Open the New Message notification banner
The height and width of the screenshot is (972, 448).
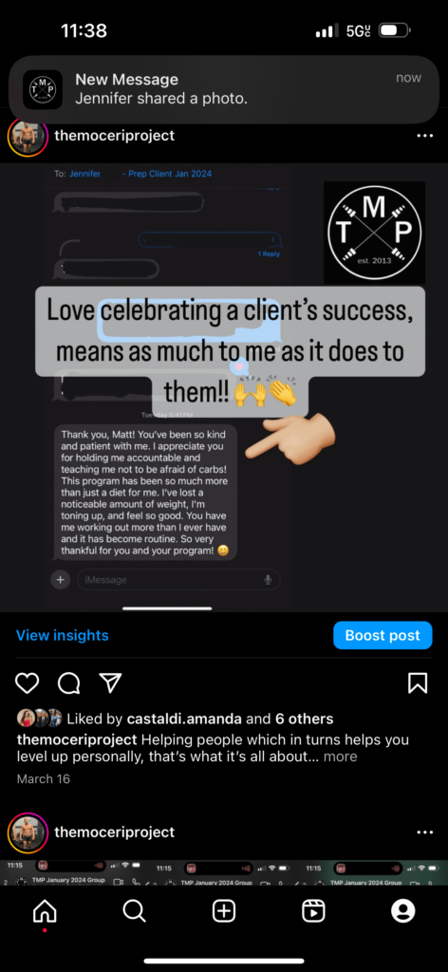(x=224, y=89)
